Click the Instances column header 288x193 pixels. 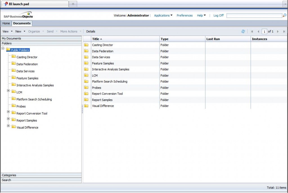click(269, 39)
